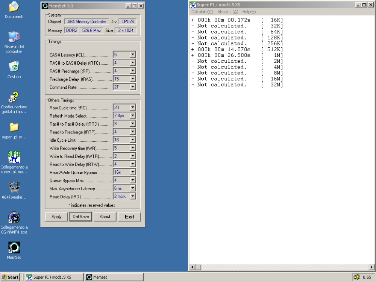
Task: Open the Help menu in Super PI
Action: point(249,12)
